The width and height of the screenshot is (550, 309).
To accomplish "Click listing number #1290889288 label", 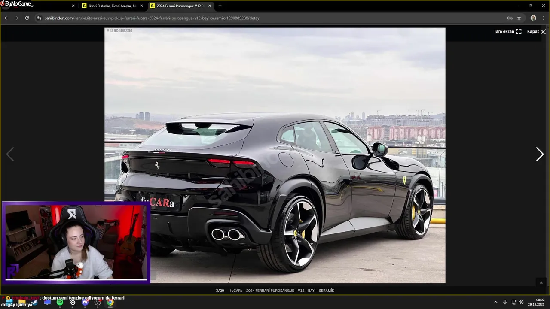I will click(x=119, y=31).
